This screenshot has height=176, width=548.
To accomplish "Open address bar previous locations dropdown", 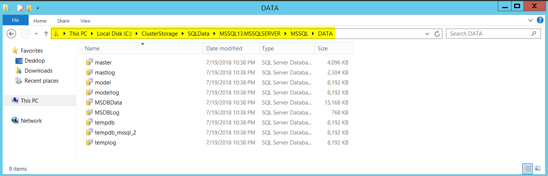I will tap(427, 34).
